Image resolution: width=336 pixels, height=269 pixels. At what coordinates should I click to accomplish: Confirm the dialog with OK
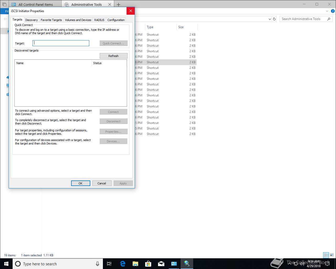tap(81, 183)
